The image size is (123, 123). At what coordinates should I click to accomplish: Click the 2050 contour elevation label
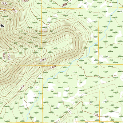(43, 60)
